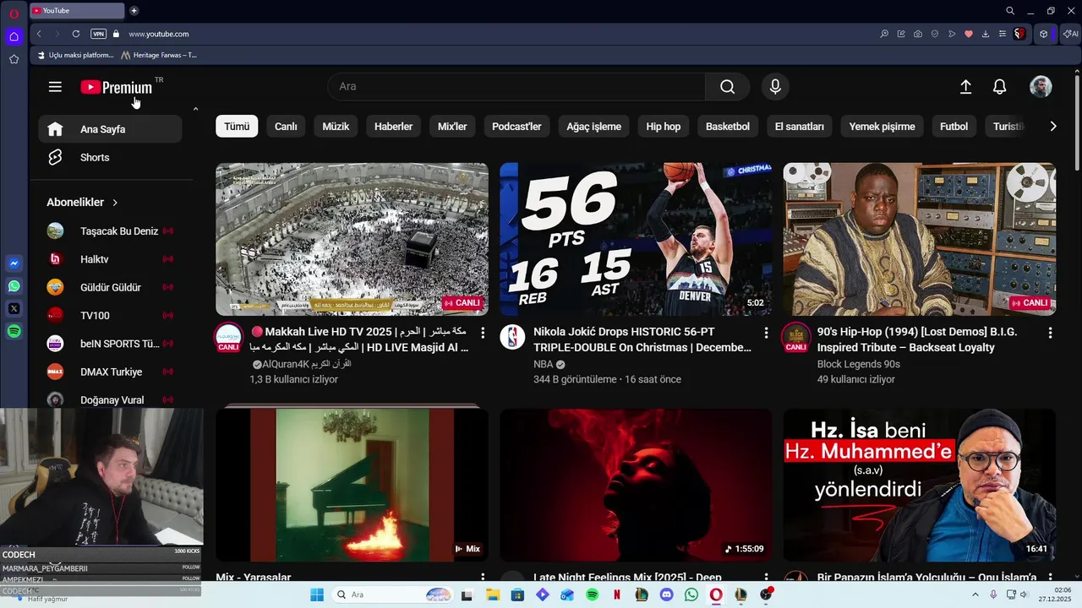
Task: Select the Podcast'ler category chip
Action: coord(516,127)
